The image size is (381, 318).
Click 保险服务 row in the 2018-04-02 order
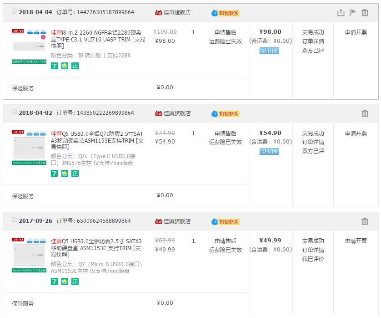(x=125, y=196)
